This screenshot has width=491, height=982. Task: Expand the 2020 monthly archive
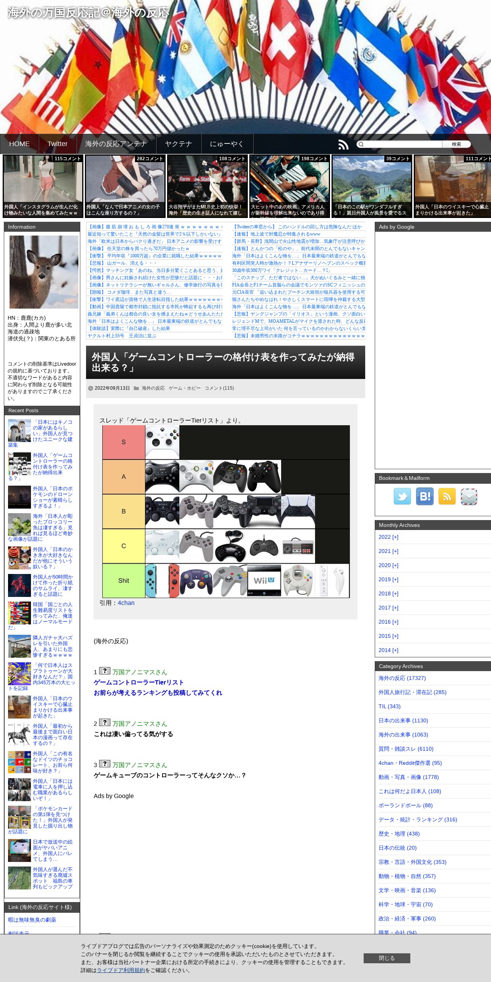tap(389, 565)
